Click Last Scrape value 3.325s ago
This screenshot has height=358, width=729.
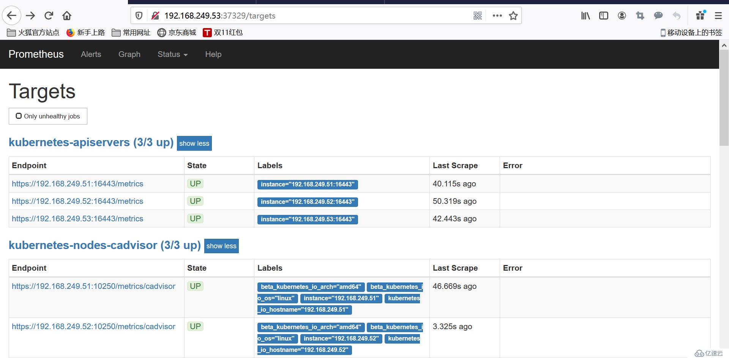(x=452, y=326)
